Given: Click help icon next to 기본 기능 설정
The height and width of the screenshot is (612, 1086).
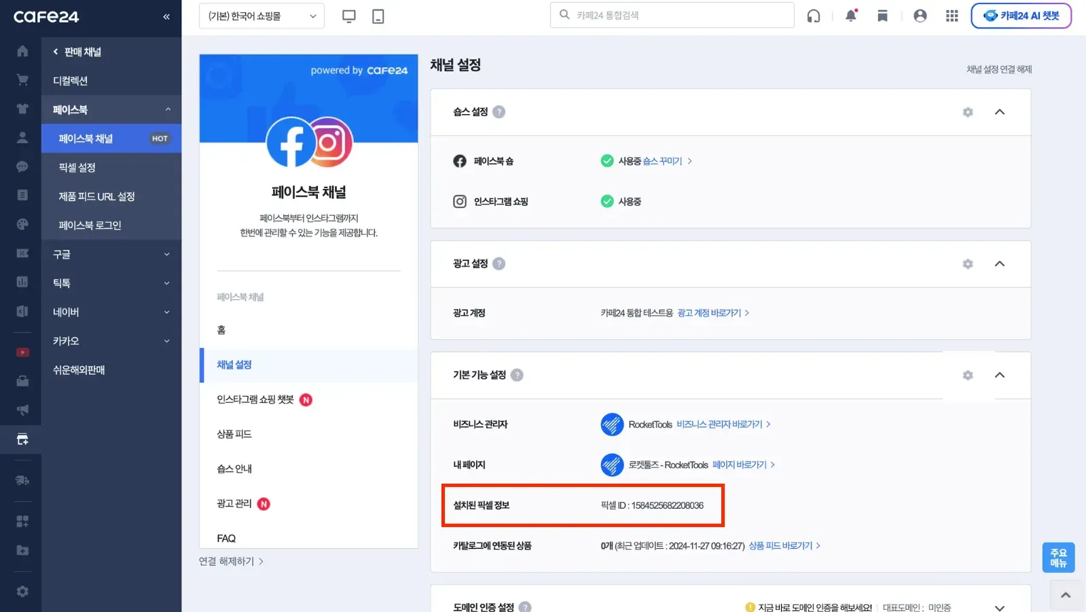Looking at the screenshot, I should point(517,375).
